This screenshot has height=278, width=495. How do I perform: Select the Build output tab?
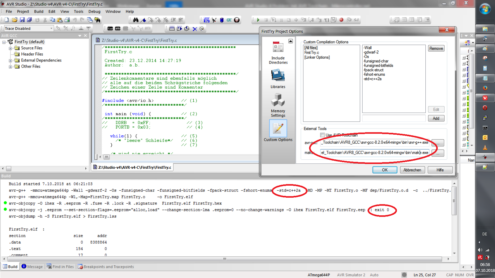(x=10, y=267)
